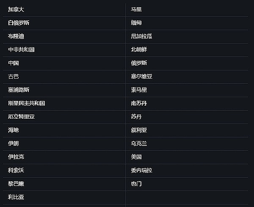Viewport: 254px width, 207px height.
Task: Select the 中非共和国 cell
Action: 22,50
